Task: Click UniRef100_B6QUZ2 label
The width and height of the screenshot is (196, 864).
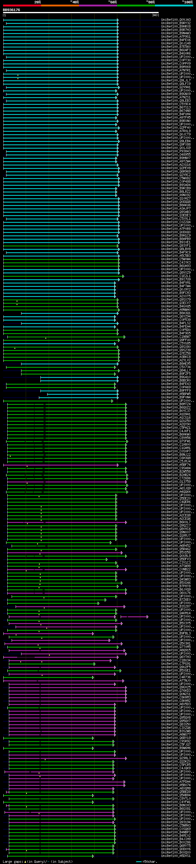Action: point(176,408)
